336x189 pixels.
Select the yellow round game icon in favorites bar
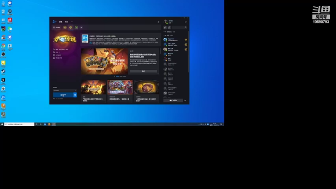coord(65,27)
